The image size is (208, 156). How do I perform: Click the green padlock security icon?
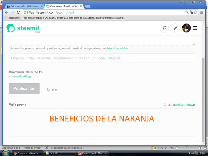[x=25, y=12]
